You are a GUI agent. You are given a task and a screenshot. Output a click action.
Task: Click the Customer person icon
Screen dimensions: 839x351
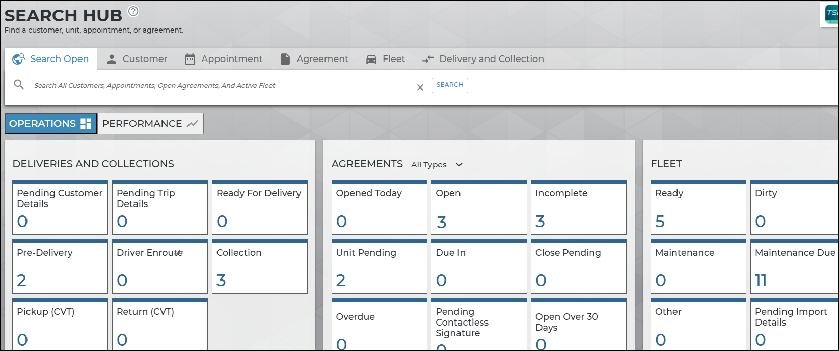(112, 59)
